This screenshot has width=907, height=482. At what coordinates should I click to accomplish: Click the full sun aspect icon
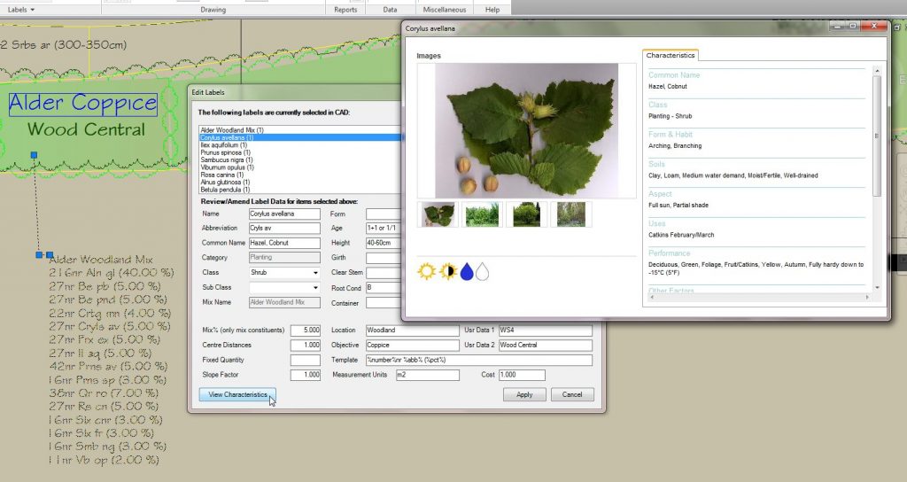pos(427,272)
